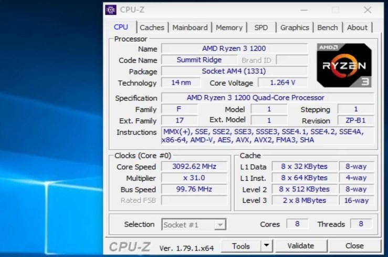Viewport: 388px width, 257px height.
Task: Click the Package value Socket AM4 (1331)
Action: [234, 71]
